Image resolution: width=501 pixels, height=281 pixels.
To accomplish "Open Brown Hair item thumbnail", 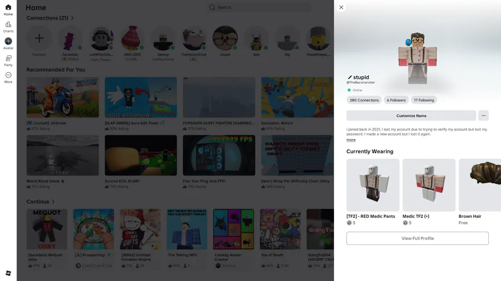I will [x=480, y=185].
